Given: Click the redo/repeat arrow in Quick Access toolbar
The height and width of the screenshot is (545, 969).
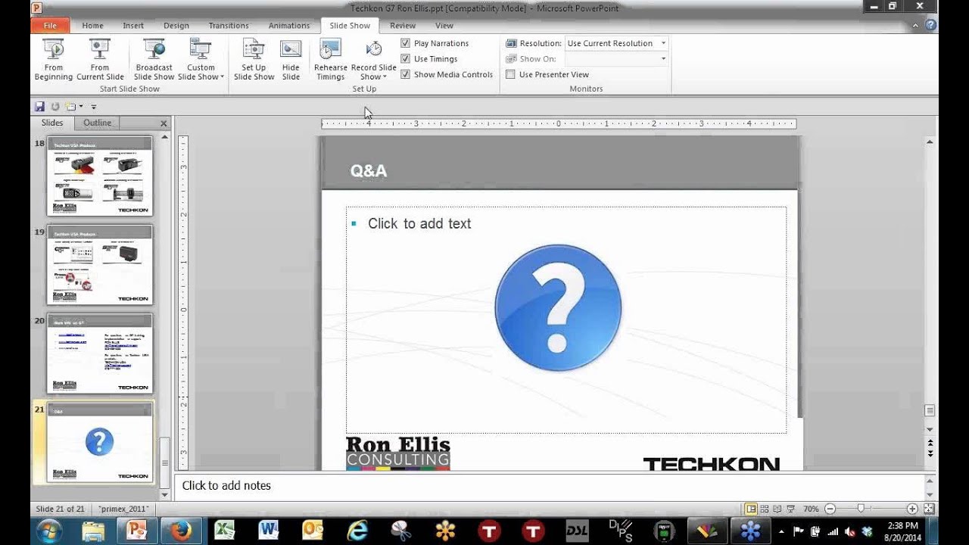Looking at the screenshot, I should point(55,107).
